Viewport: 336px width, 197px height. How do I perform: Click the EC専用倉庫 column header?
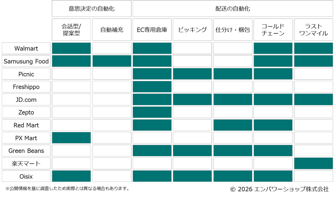click(x=152, y=29)
